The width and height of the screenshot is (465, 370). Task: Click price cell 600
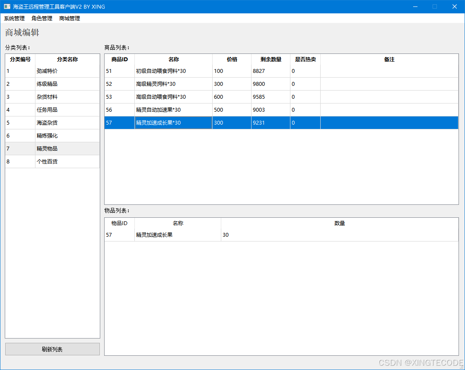pos(232,97)
